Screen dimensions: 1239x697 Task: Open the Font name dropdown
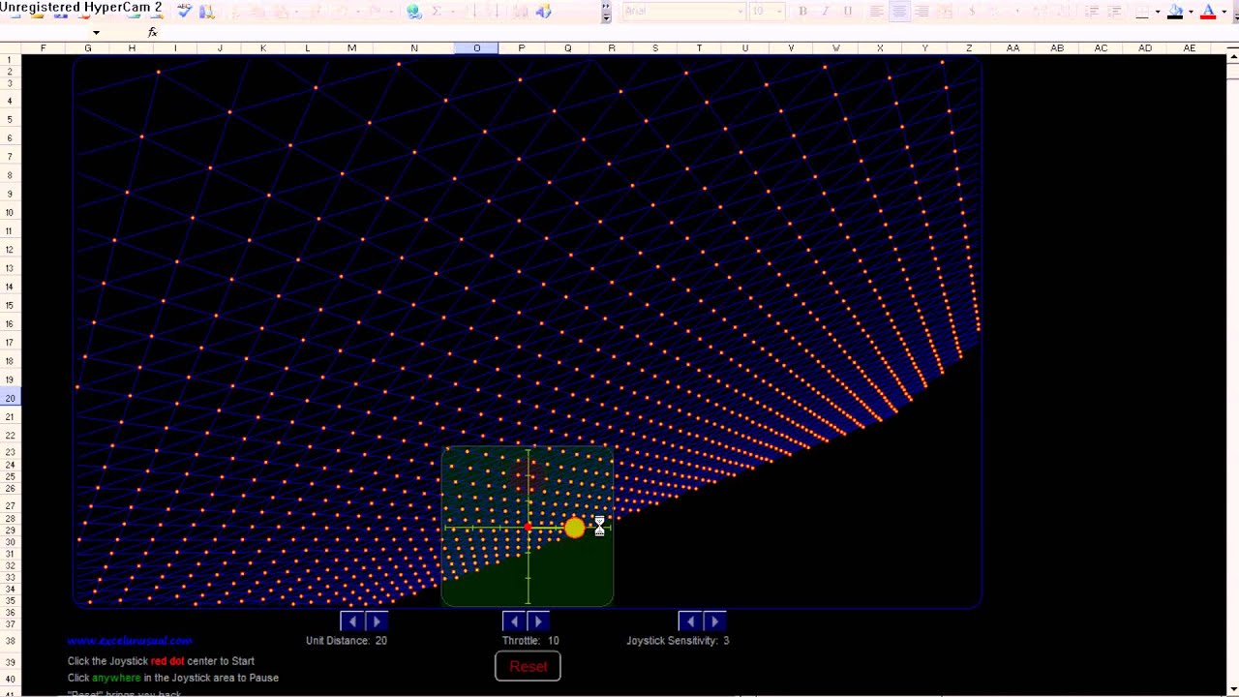741,12
